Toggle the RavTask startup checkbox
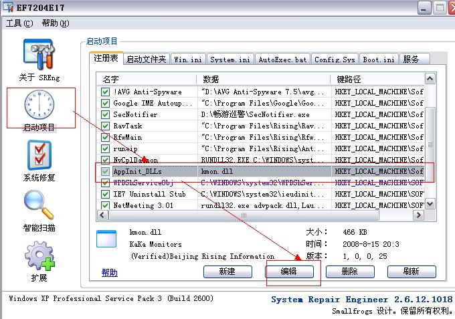This screenshot has height=319, width=455. [105, 126]
